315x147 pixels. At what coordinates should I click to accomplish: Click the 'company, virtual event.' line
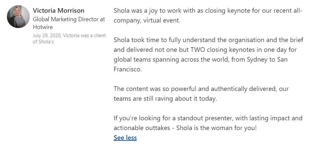pos(147,21)
